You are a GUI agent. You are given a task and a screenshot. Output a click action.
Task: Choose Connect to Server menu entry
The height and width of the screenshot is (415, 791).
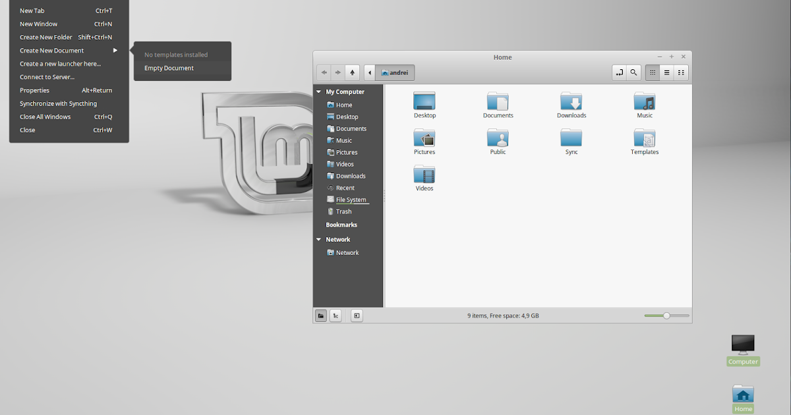tap(69, 77)
